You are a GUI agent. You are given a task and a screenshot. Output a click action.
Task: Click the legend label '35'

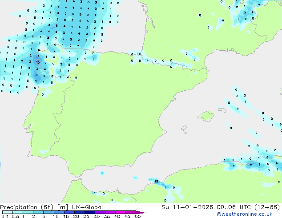click(107, 216)
